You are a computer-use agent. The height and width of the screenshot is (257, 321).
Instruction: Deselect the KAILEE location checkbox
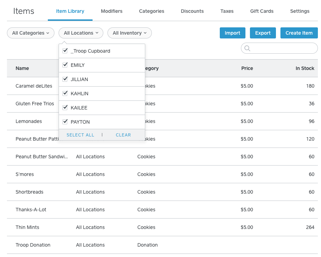[65, 108]
